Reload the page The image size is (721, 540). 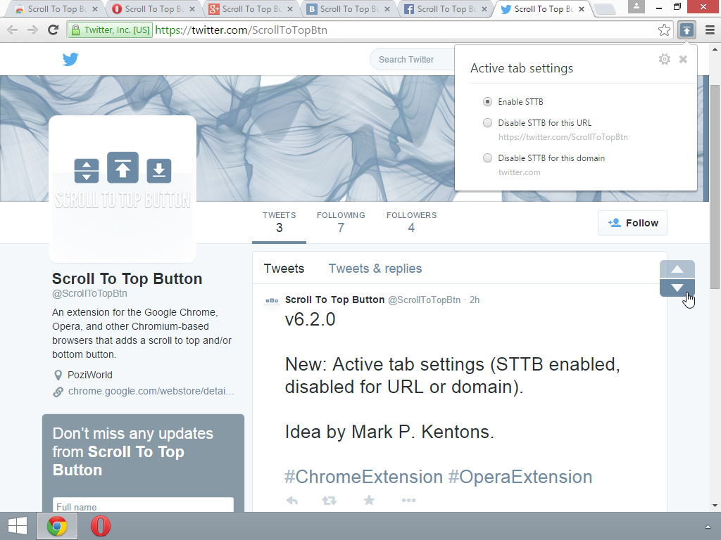[54, 30]
